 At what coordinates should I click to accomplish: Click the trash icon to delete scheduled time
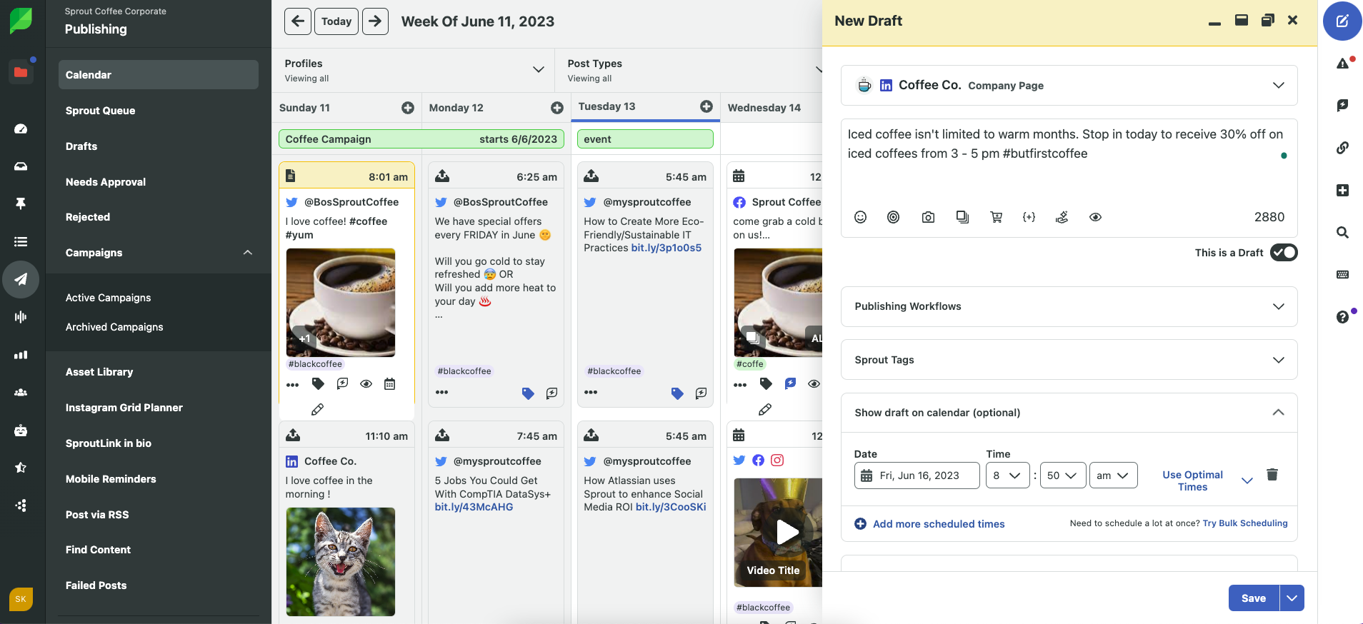pos(1272,475)
